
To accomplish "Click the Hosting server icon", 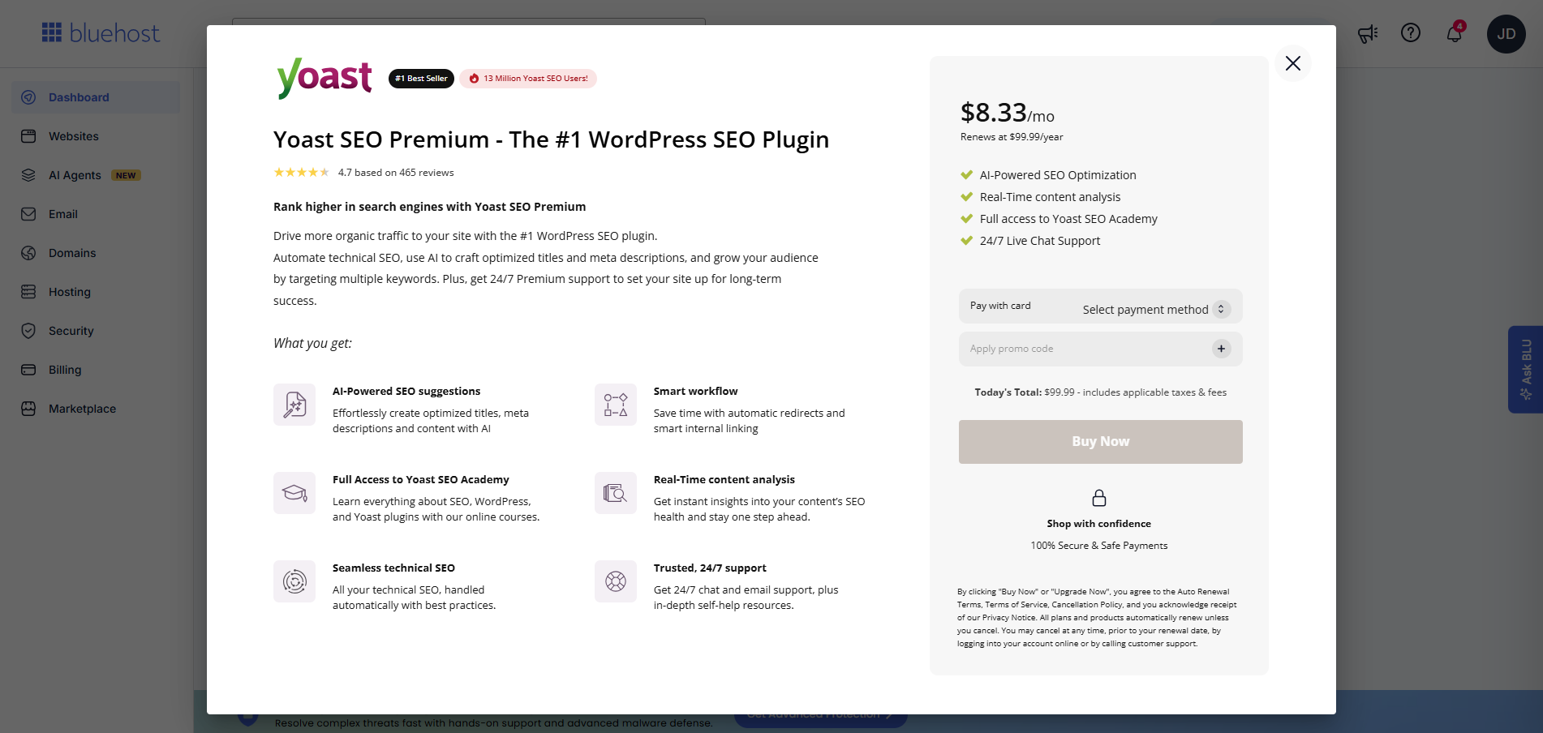I will (28, 292).
